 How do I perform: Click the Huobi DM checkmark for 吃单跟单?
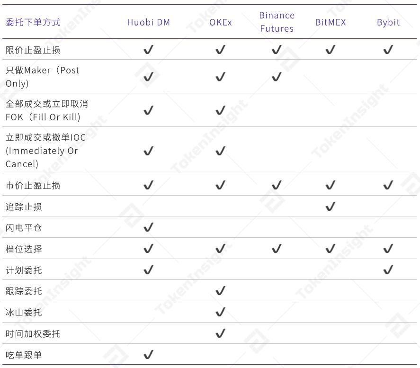point(148,354)
